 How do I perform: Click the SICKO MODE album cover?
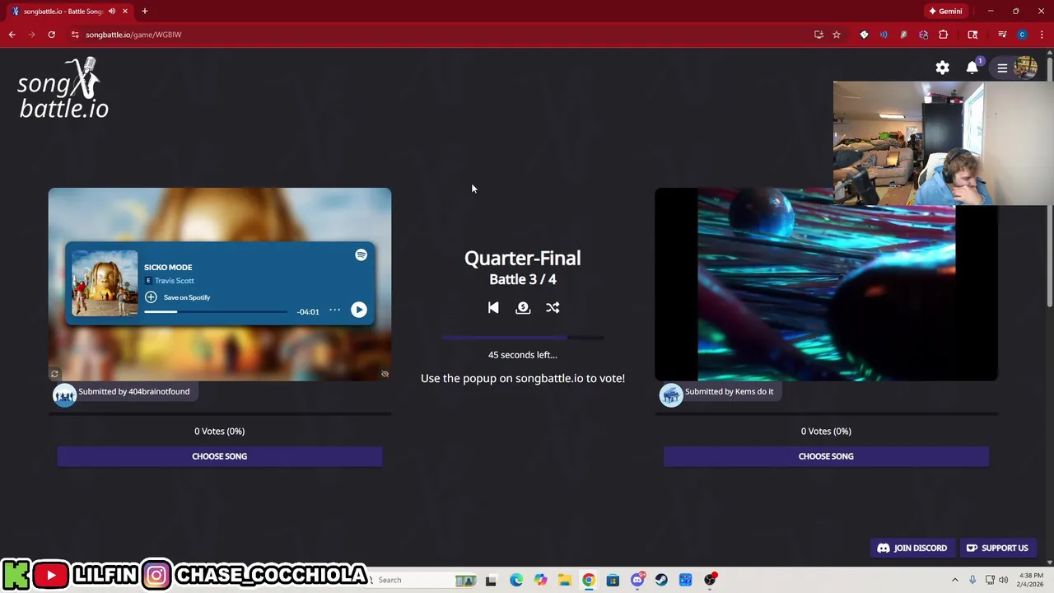click(x=105, y=283)
